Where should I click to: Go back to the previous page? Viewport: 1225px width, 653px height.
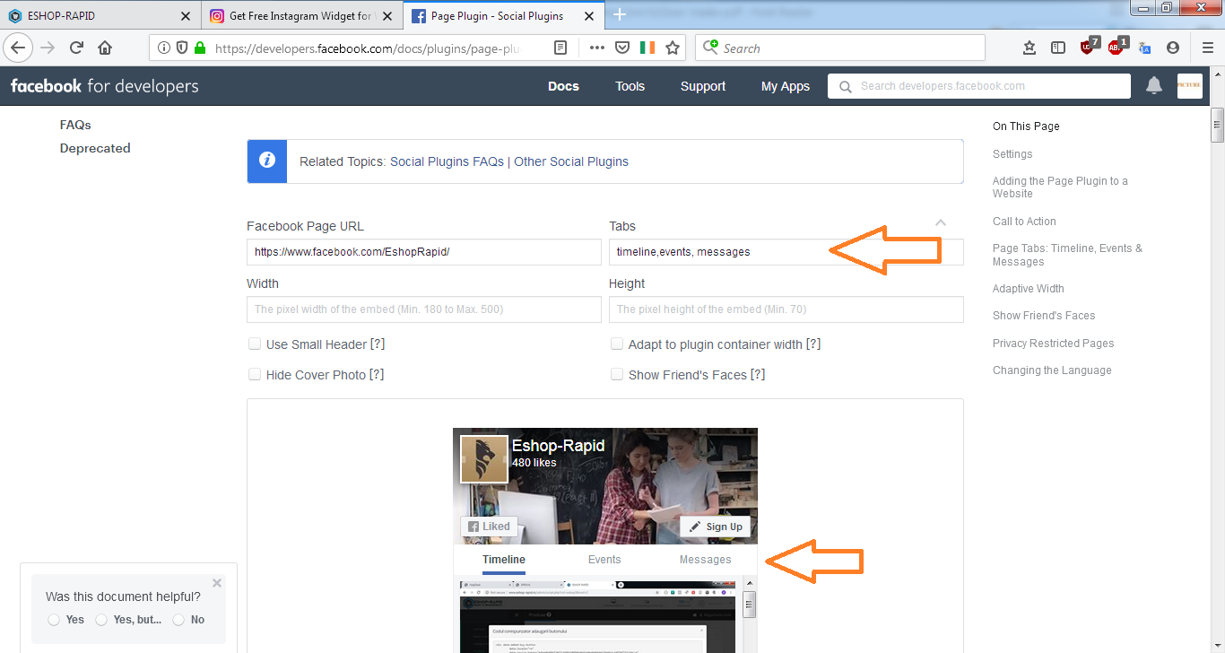tap(18, 48)
